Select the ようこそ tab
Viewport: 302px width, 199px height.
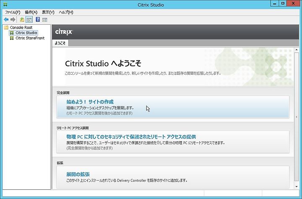(60, 43)
